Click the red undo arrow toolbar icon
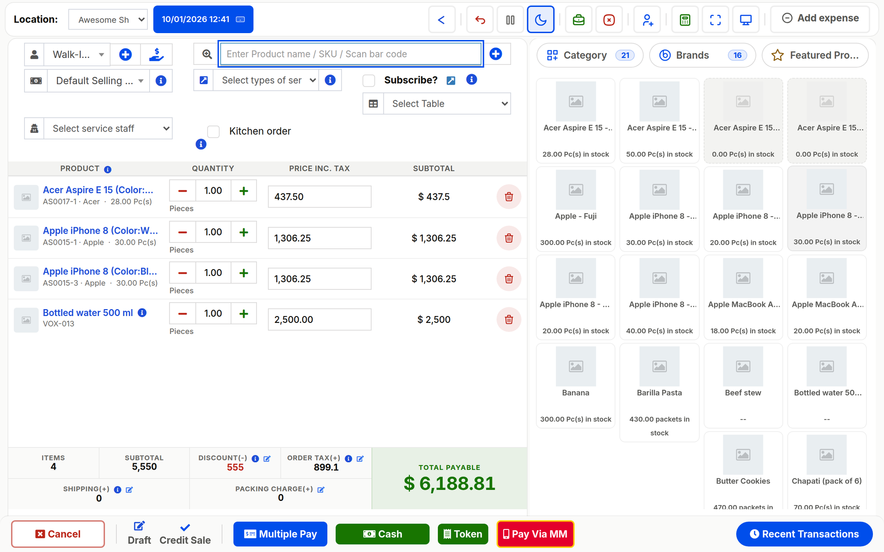This screenshot has width=884, height=552. [480, 20]
